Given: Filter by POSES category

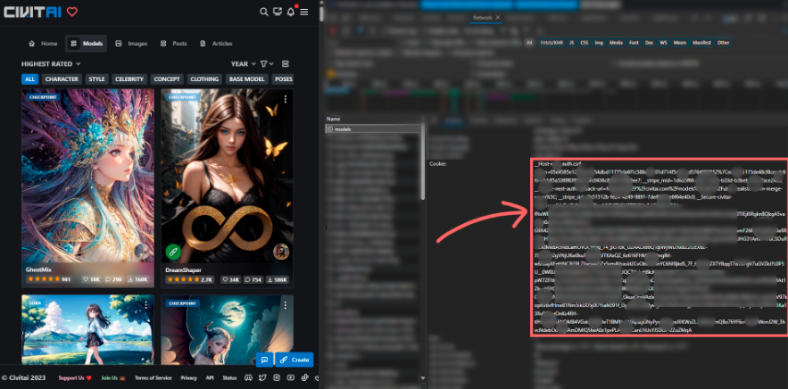Looking at the screenshot, I should 283,79.
